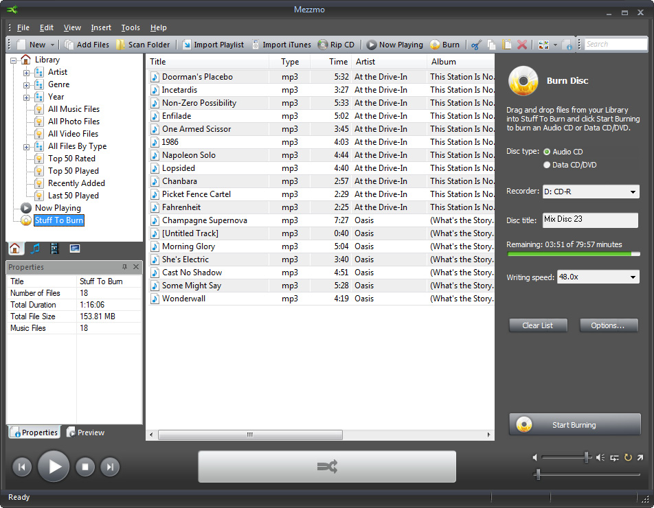Viewport: 654px width, 508px height.
Task: Click the shuffle display panel
Action: click(x=327, y=466)
